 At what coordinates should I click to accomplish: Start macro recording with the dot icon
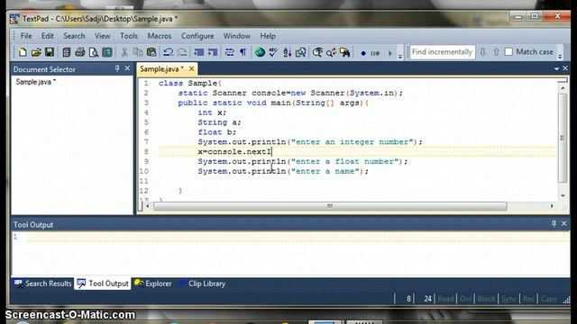pyautogui.click(x=363, y=53)
